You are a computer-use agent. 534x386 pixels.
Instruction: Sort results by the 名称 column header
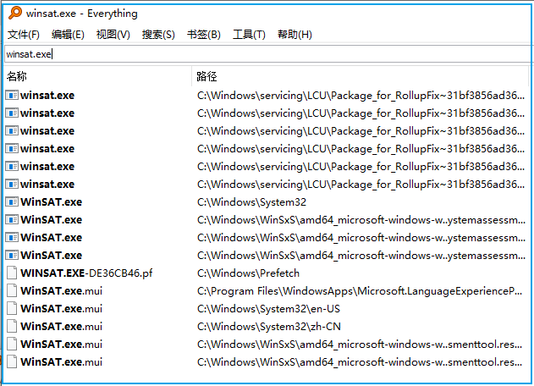pyautogui.click(x=98, y=76)
